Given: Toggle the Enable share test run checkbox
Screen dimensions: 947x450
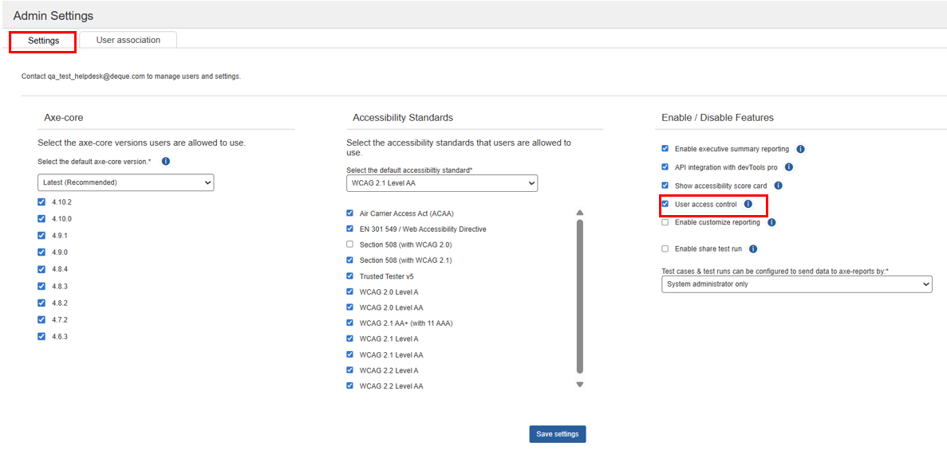Looking at the screenshot, I should 665,249.
